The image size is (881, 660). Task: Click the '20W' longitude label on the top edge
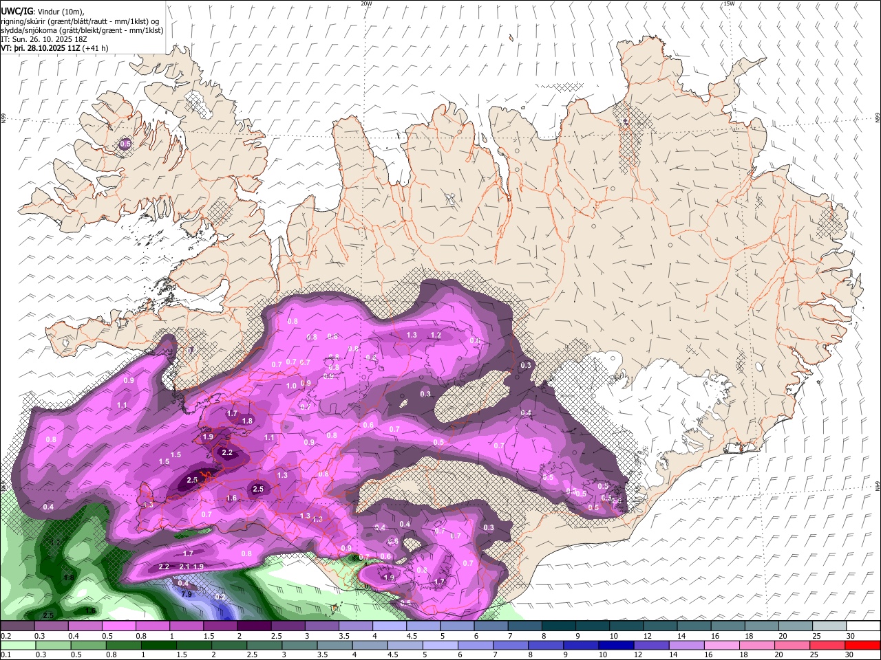(x=366, y=3)
